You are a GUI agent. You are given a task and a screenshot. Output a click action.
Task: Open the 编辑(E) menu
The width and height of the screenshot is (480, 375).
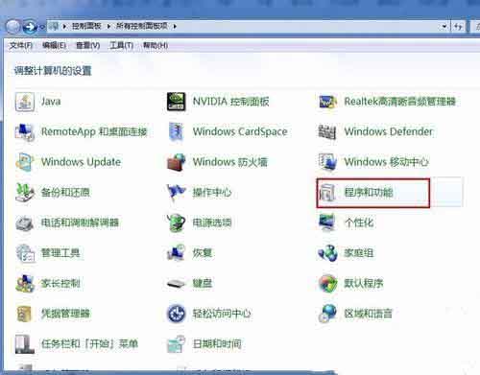click(54, 45)
